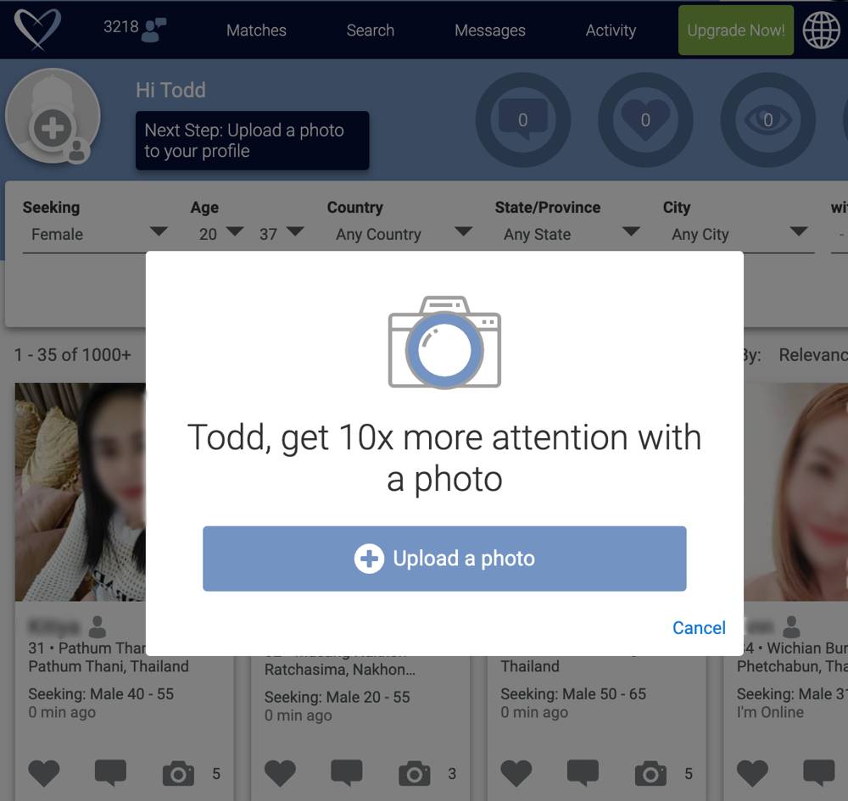Dismiss dialog with the Cancel link
848x801 pixels.
(x=699, y=627)
